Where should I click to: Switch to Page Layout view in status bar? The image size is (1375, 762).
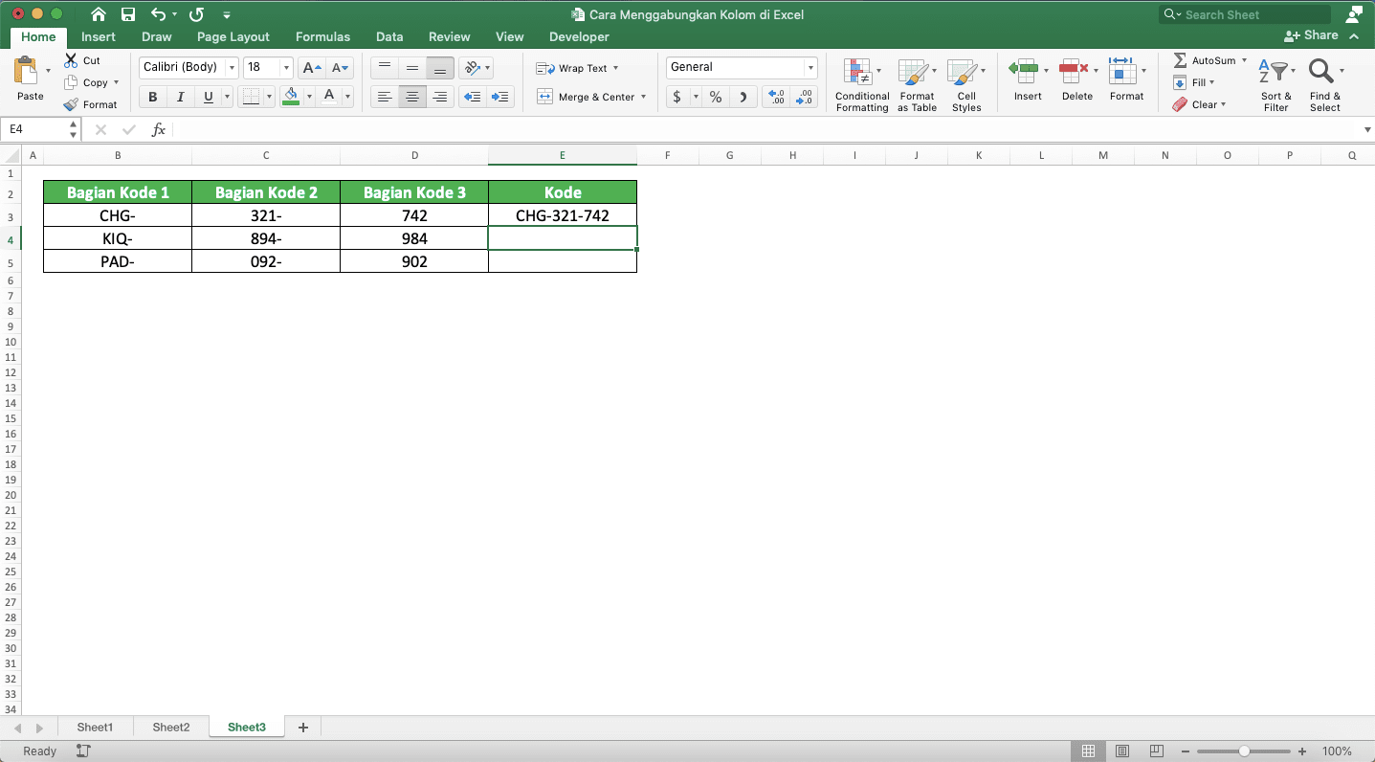click(1122, 751)
